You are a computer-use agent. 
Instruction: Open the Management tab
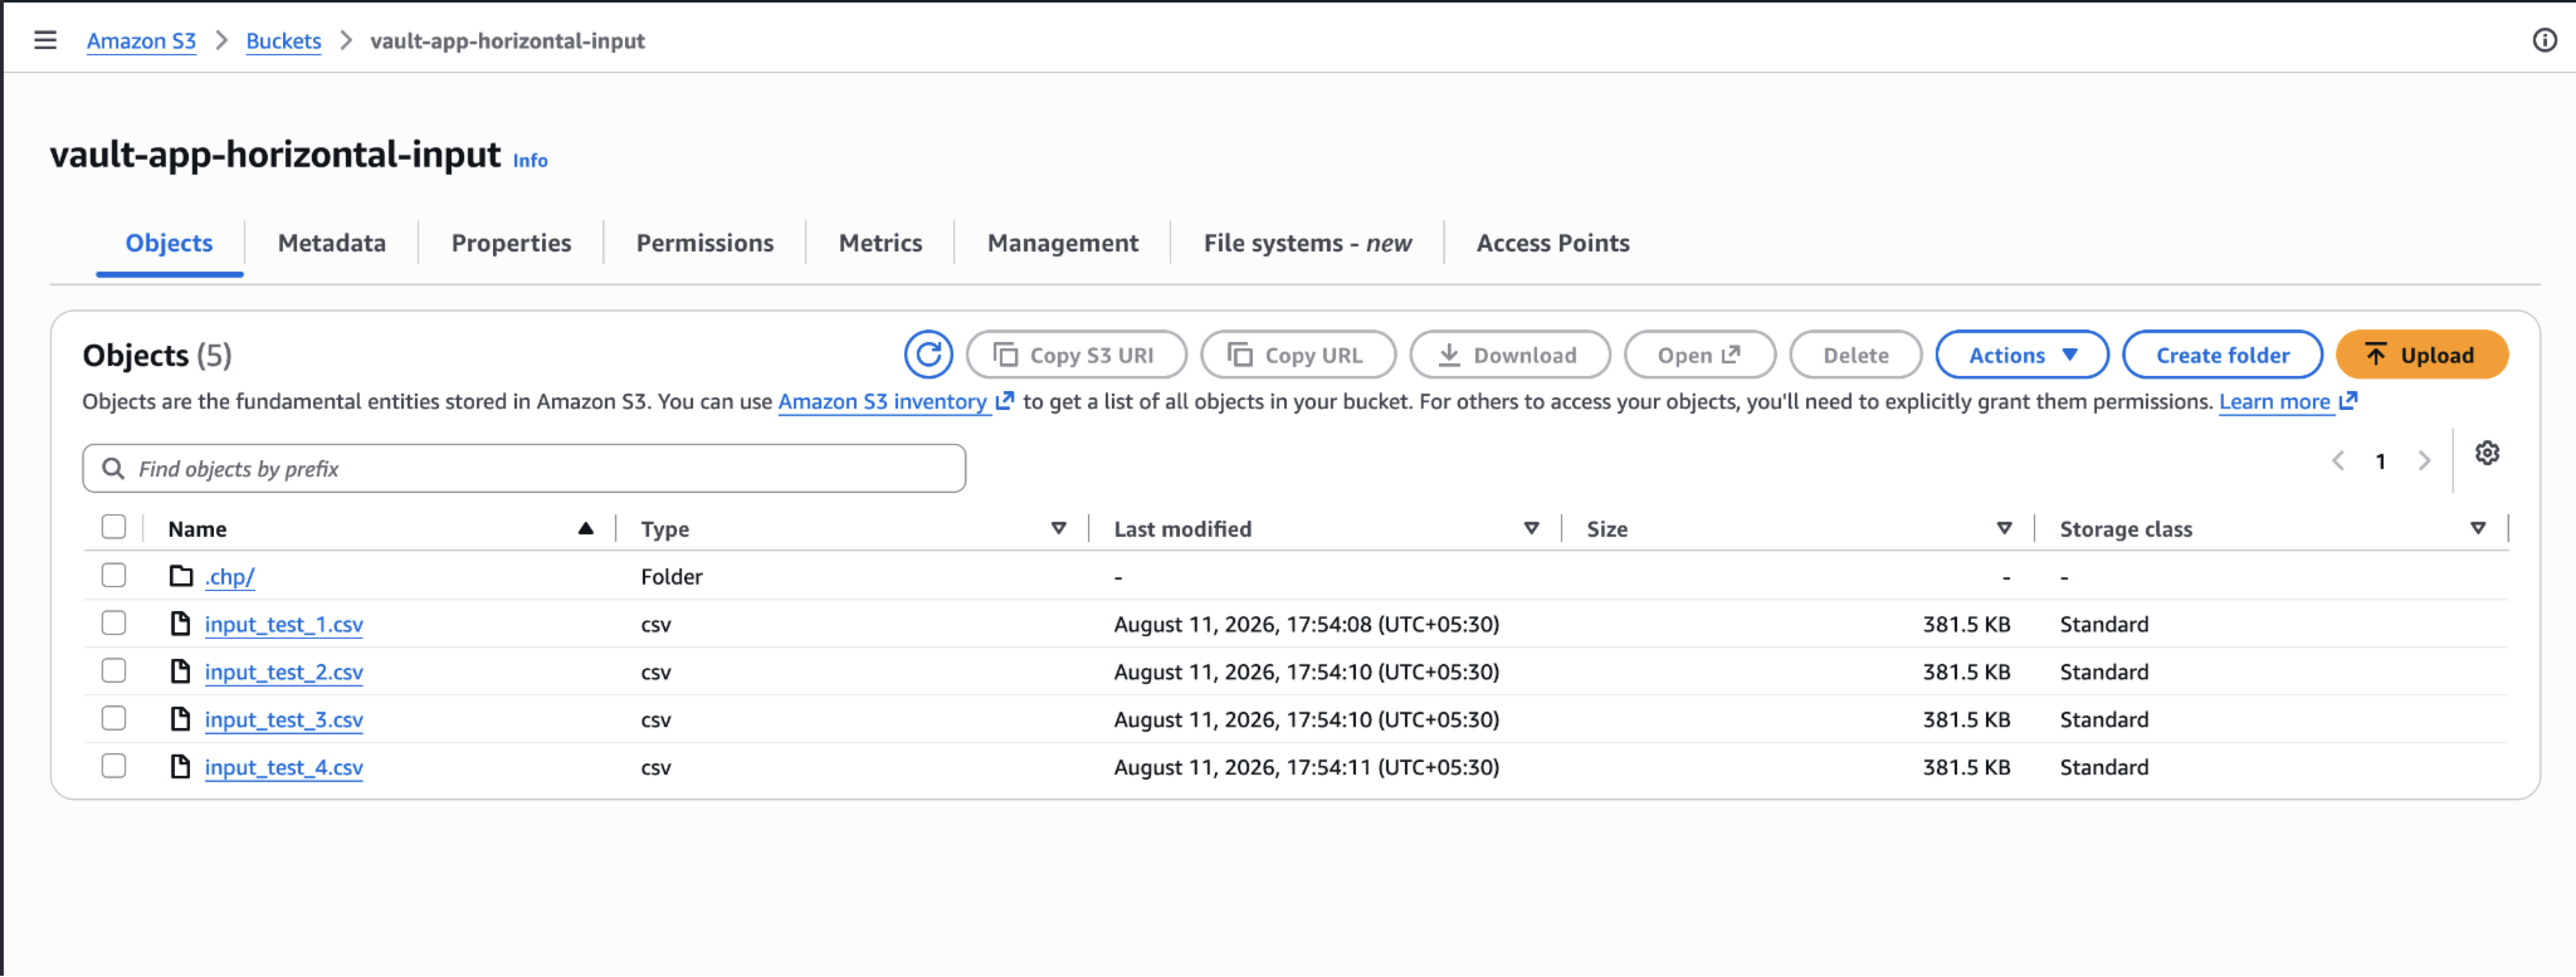[1063, 243]
